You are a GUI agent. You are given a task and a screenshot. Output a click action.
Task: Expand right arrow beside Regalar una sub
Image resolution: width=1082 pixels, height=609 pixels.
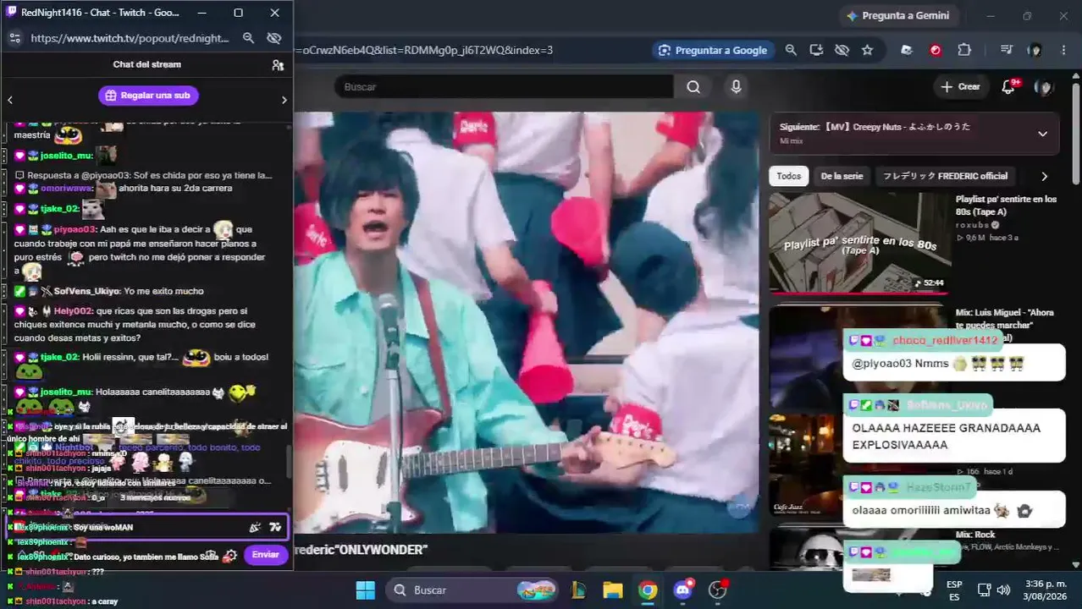pos(284,100)
